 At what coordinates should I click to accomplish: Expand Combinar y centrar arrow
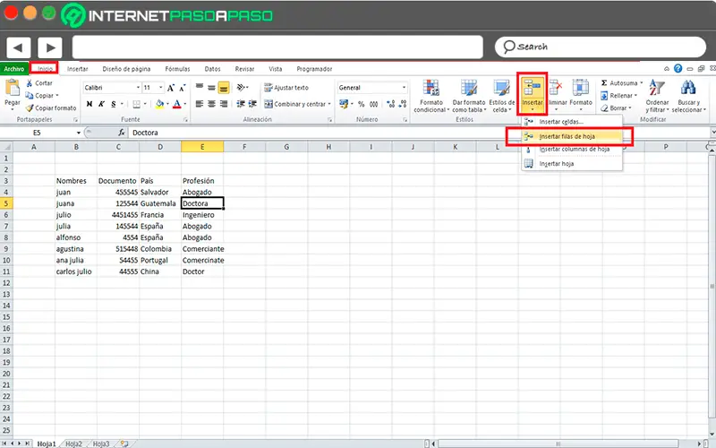[x=329, y=104]
